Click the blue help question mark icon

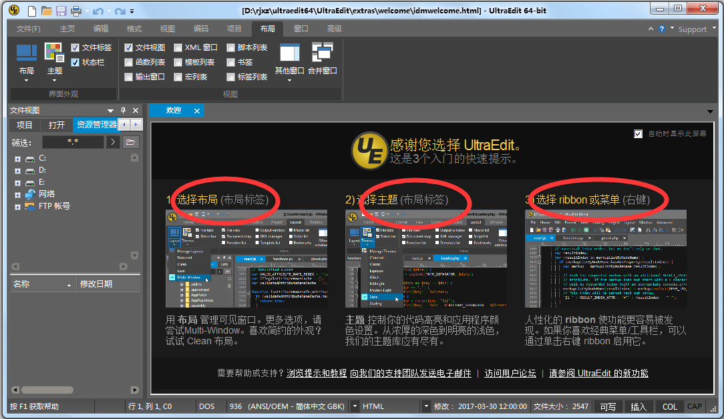pyautogui.click(x=662, y=29)
